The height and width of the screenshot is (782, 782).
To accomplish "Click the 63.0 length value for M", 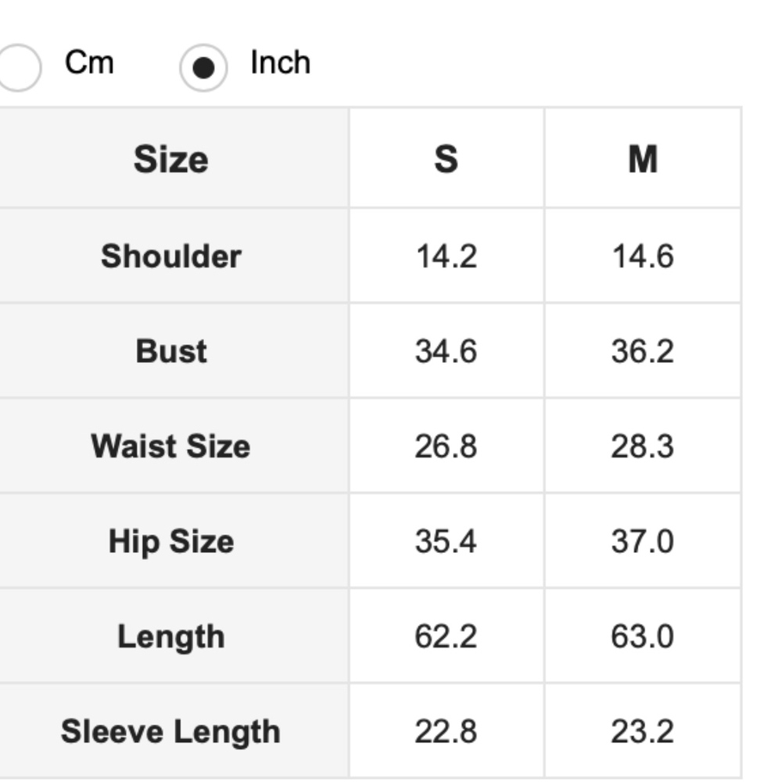I will (x=642, y=637).
